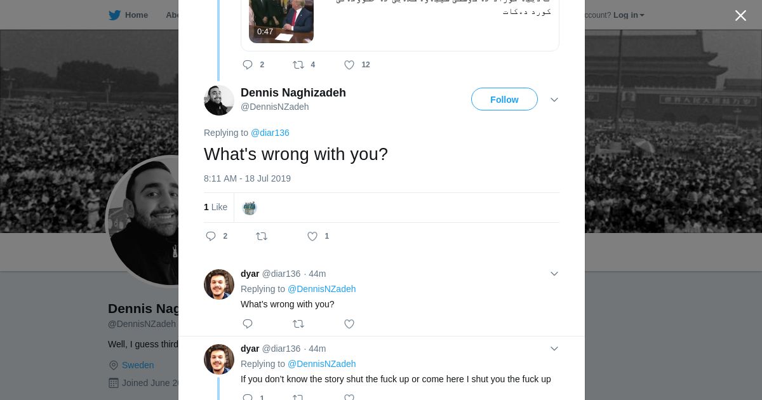Retweet dyar's first reply tweet

298,324
